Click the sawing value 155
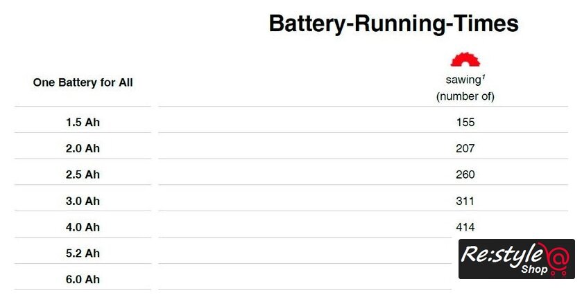This screenshot has width=582, height=304. 465,122
